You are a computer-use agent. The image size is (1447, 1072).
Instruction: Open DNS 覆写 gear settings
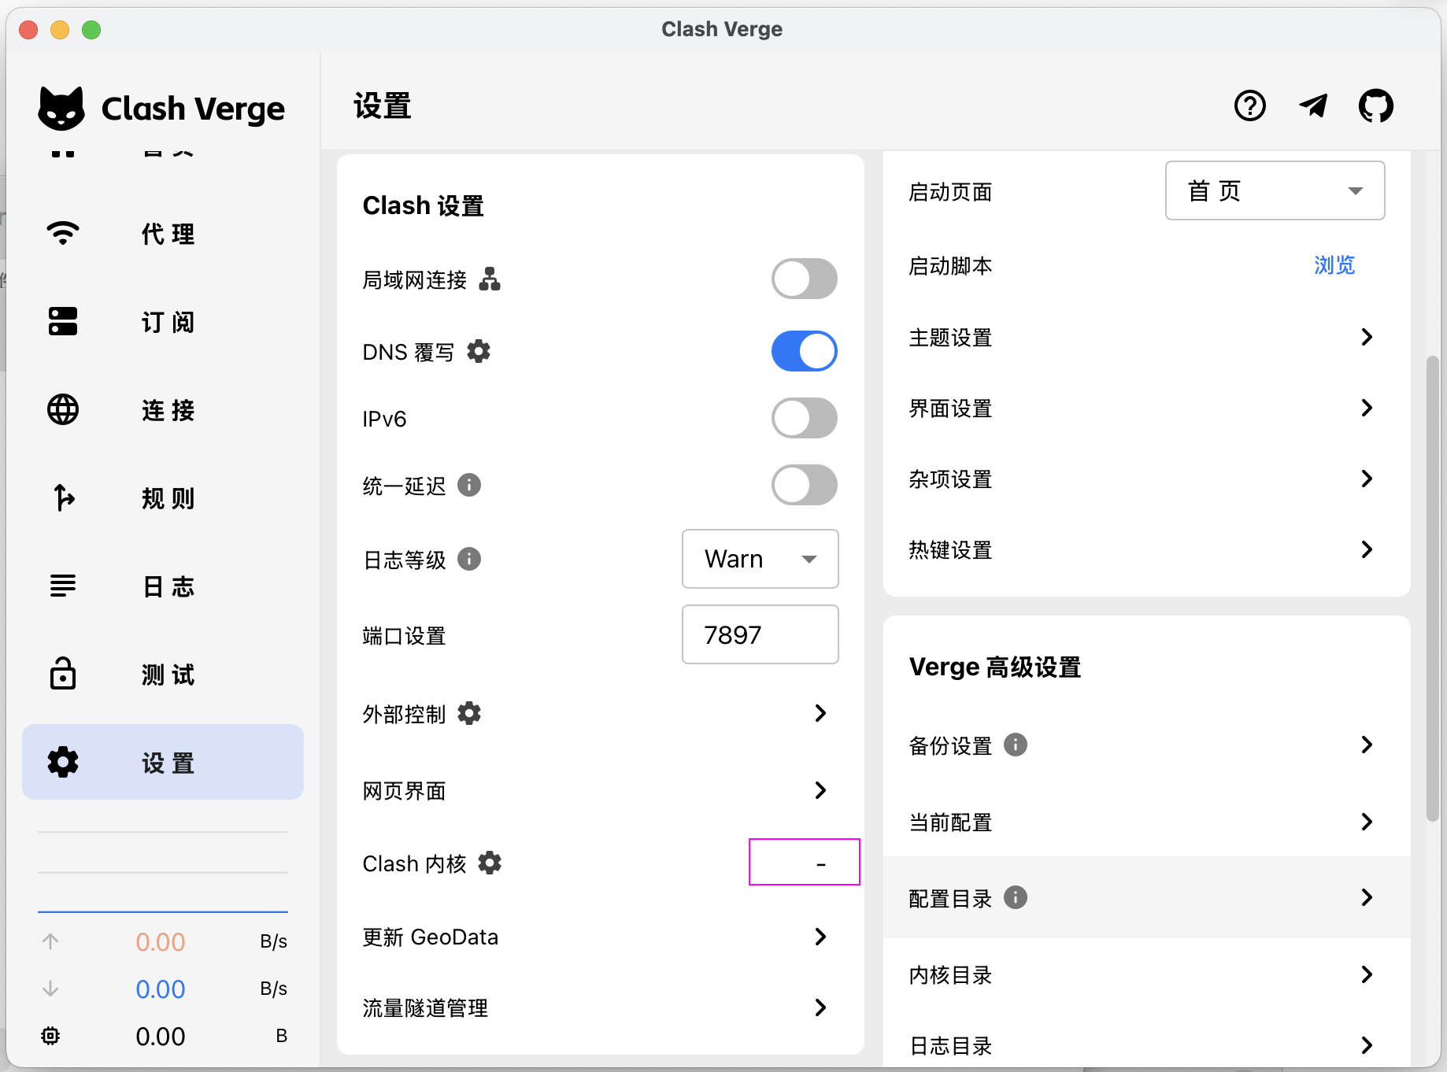pos(479,351)
